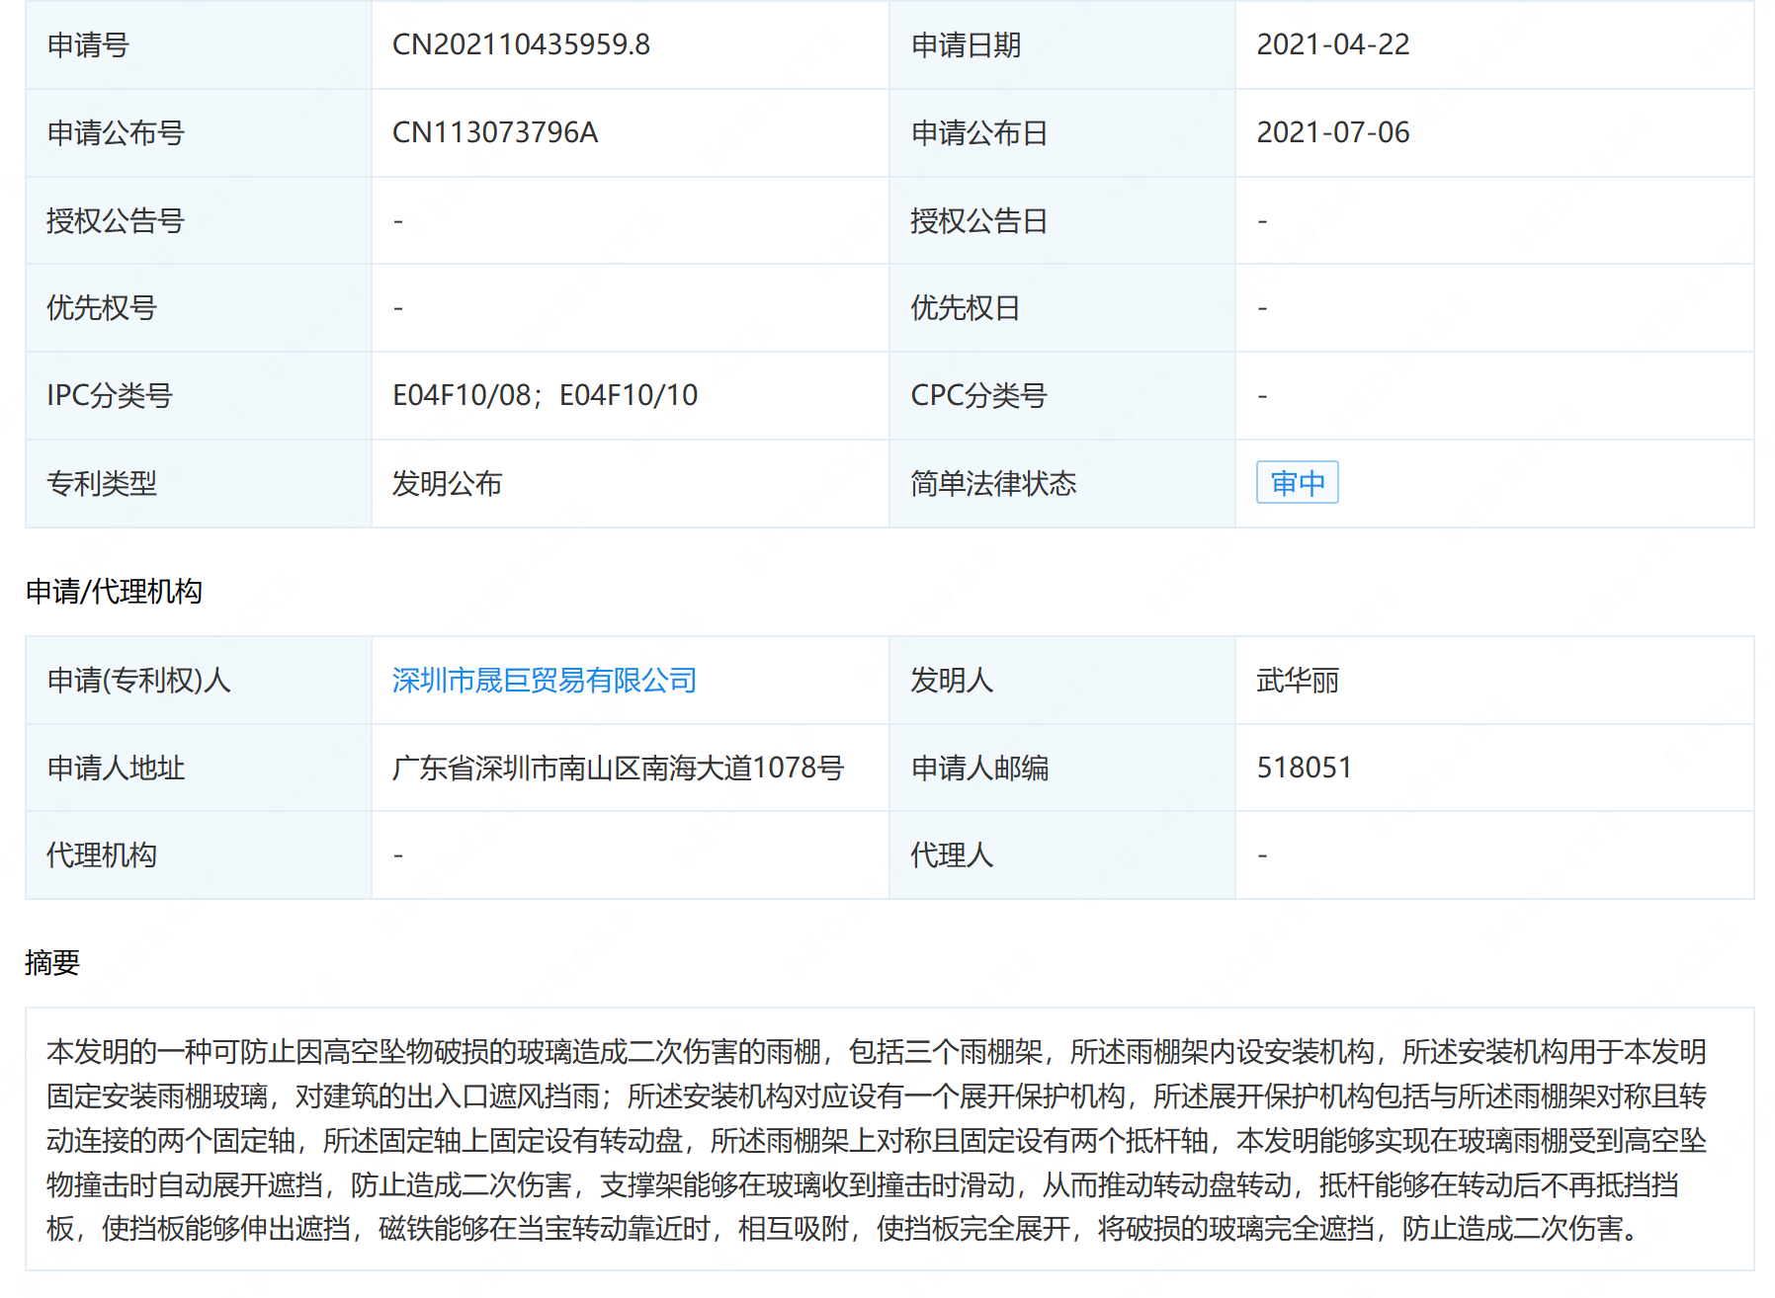The image size is (1775, 1298).
Task: Click the 申请号 label cell
Action: 199,45
